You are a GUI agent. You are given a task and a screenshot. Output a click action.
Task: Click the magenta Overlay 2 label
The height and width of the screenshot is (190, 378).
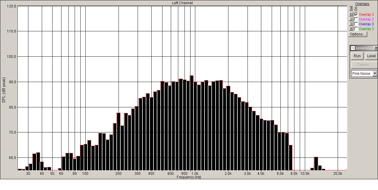pos(366,19)
